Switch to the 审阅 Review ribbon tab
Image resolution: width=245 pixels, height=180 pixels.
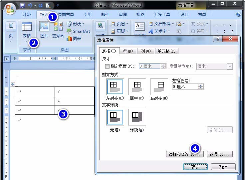[x=123, y=15]
